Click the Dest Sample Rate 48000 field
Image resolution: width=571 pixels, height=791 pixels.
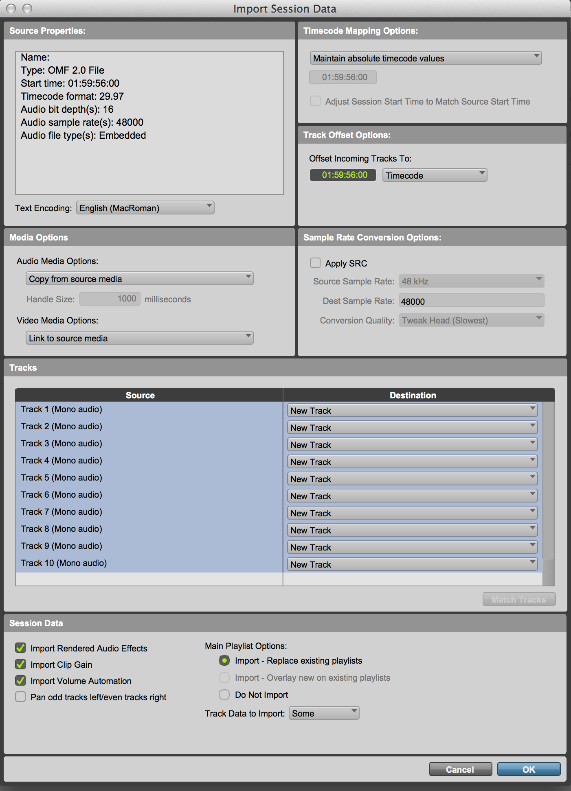471,301
